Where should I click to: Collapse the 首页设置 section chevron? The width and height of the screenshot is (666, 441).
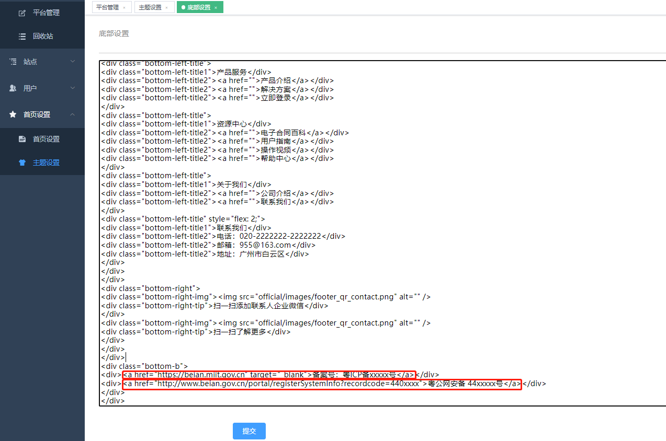point(73,114)
